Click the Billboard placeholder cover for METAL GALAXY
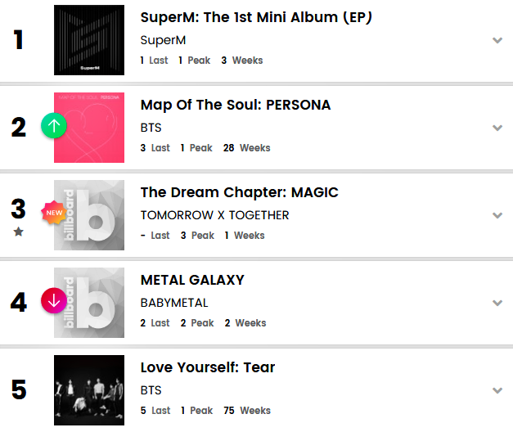513x432 pixels. pyautogui.click(x=94, y=303)
